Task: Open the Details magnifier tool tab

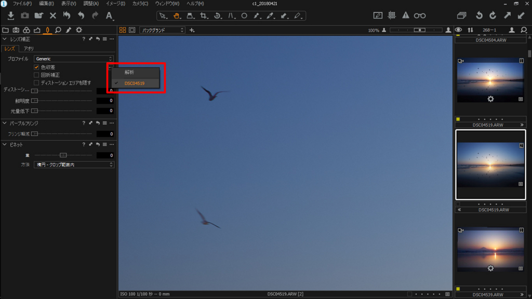Action: pyautogui.click(x=58, y=30)
